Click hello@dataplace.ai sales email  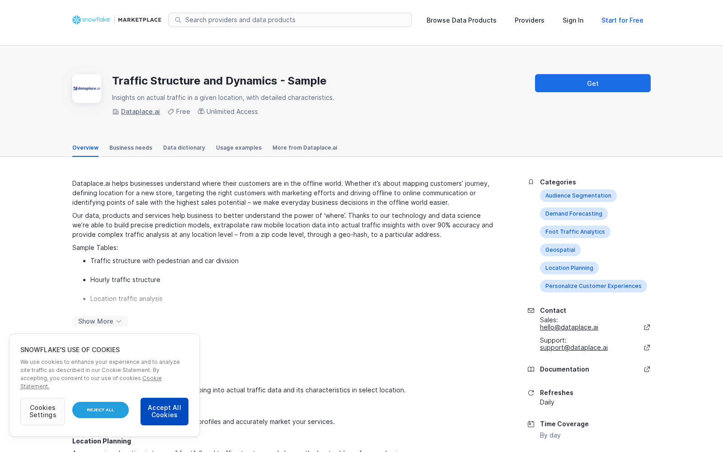pyautogui.click(x=569, y=327)
